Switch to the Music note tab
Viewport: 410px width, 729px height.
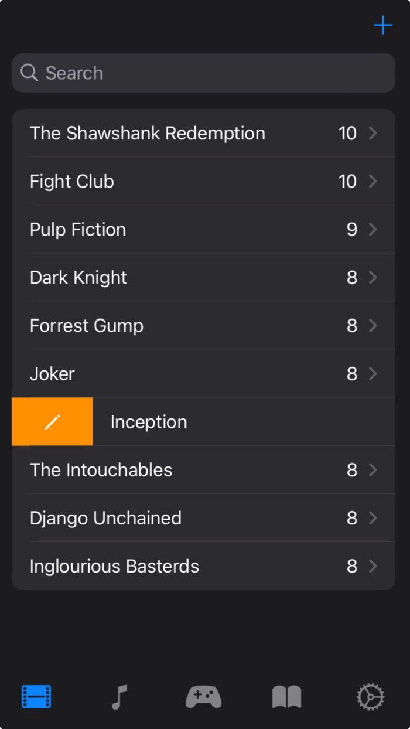point(119,697)
